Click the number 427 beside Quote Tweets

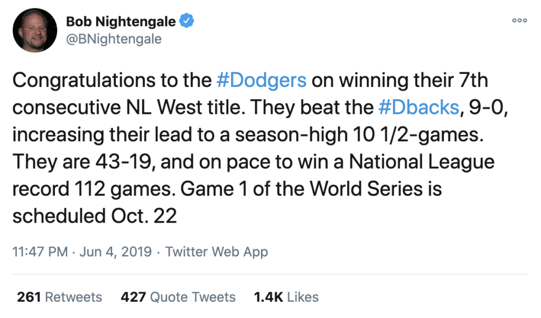pyautogui.click(x=133, y=297)
